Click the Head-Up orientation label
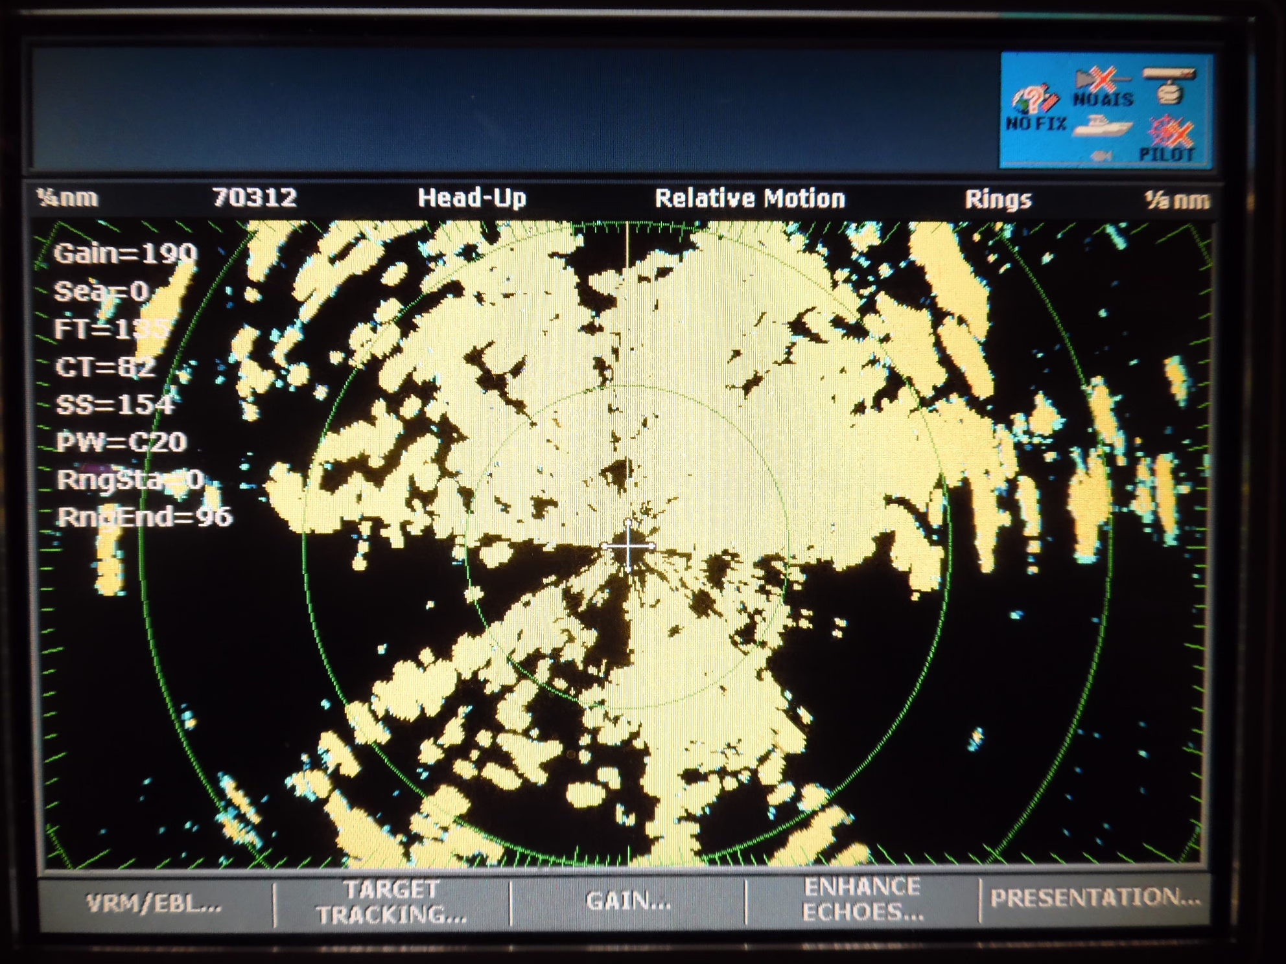This screenshot has height=964, width=1286. [472, 198]
